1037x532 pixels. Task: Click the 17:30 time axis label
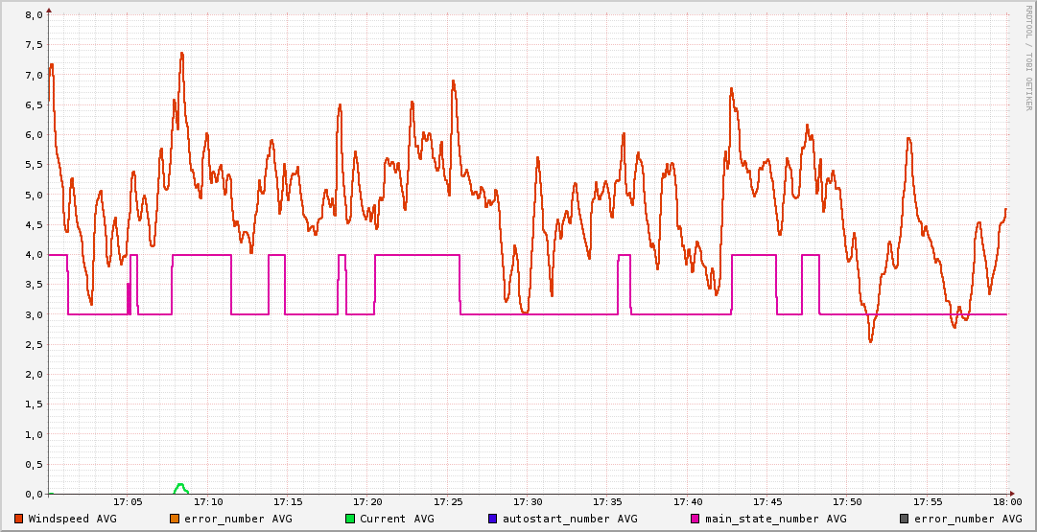(528, 501)
